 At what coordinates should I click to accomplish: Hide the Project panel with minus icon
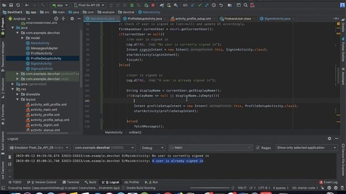(79, 19)
